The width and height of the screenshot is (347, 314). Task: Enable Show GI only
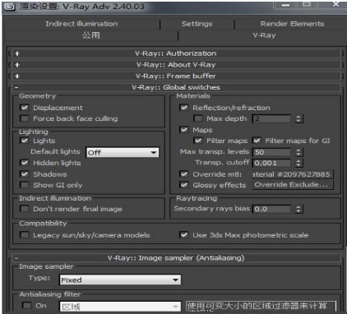[x=25, y=185]
